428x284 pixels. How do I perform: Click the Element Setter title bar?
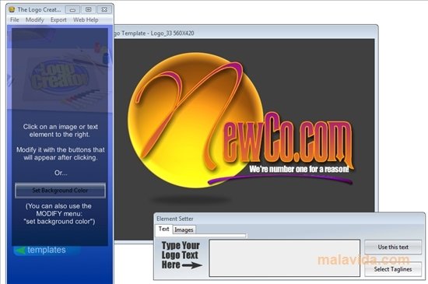pos(289,219)
